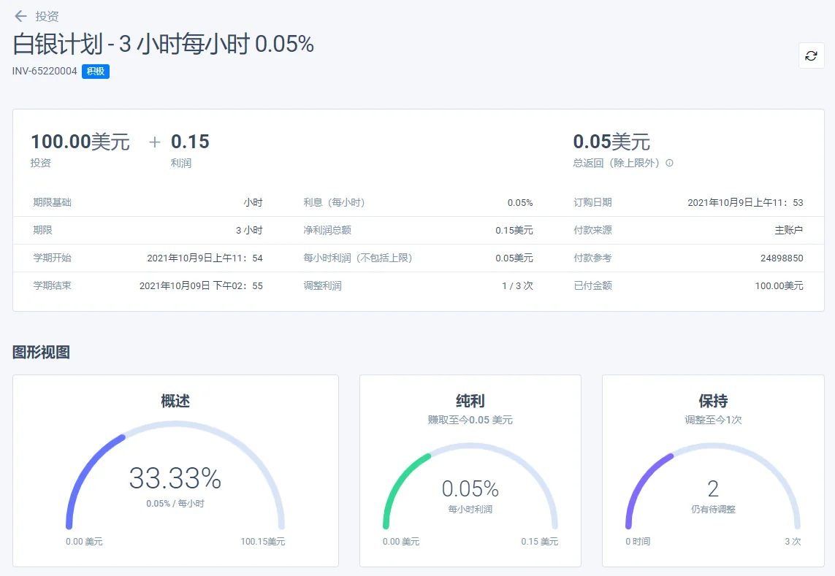Select the 主账户 payment source entry
This screenshot has width=835, height=576.
click(787, 231)
